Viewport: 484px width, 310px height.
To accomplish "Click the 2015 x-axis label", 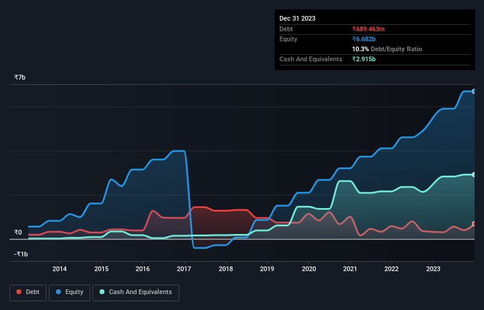I will tap(101, 269).
